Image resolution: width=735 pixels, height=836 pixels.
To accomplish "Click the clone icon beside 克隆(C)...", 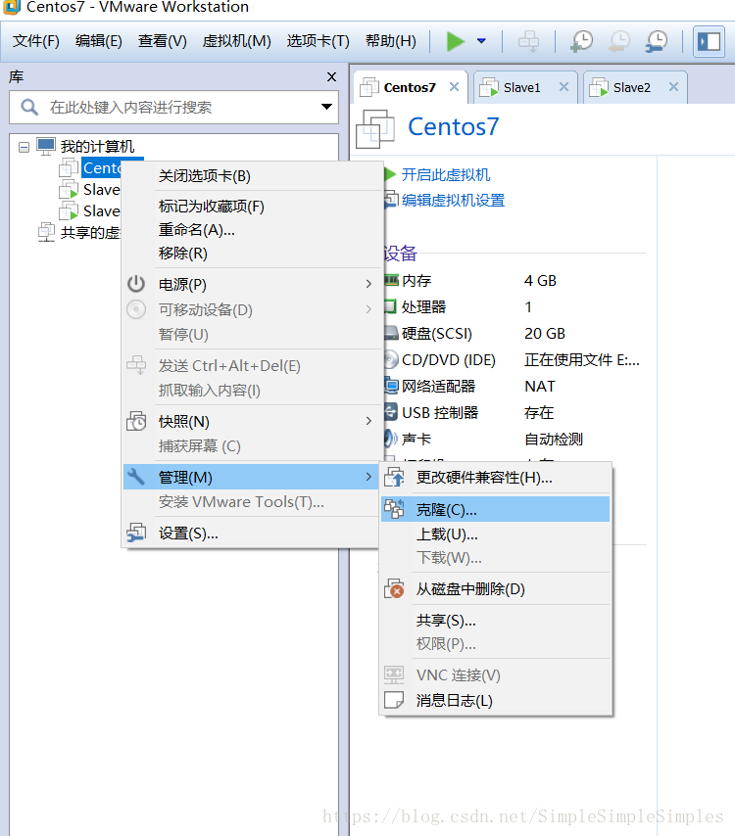I will pyautogui.click(x=395, y=509).
